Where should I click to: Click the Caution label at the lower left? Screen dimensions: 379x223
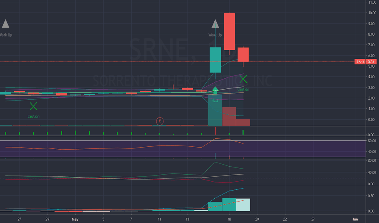click(x=33, y=116)
